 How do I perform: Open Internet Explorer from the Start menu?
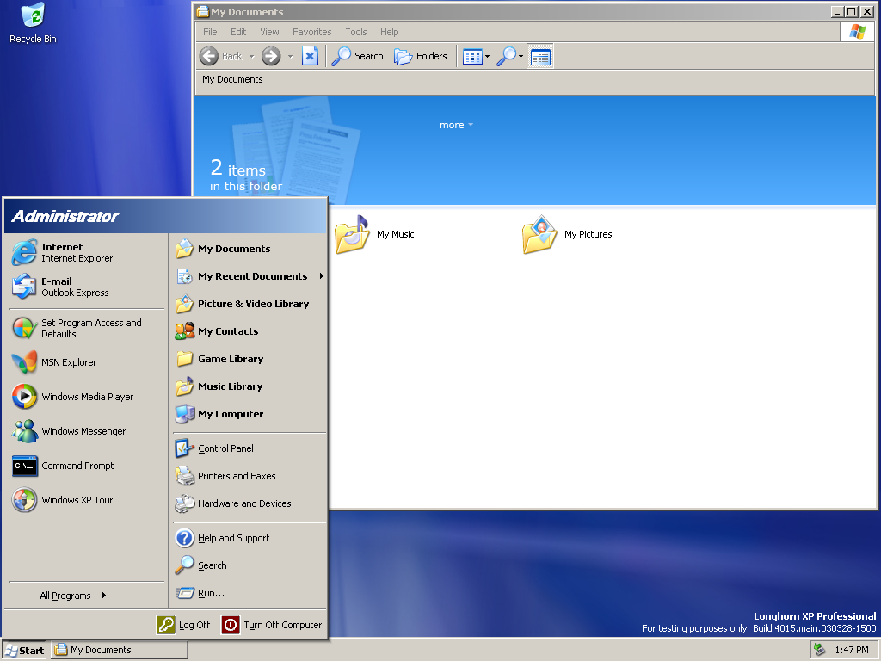pos(62,252)
